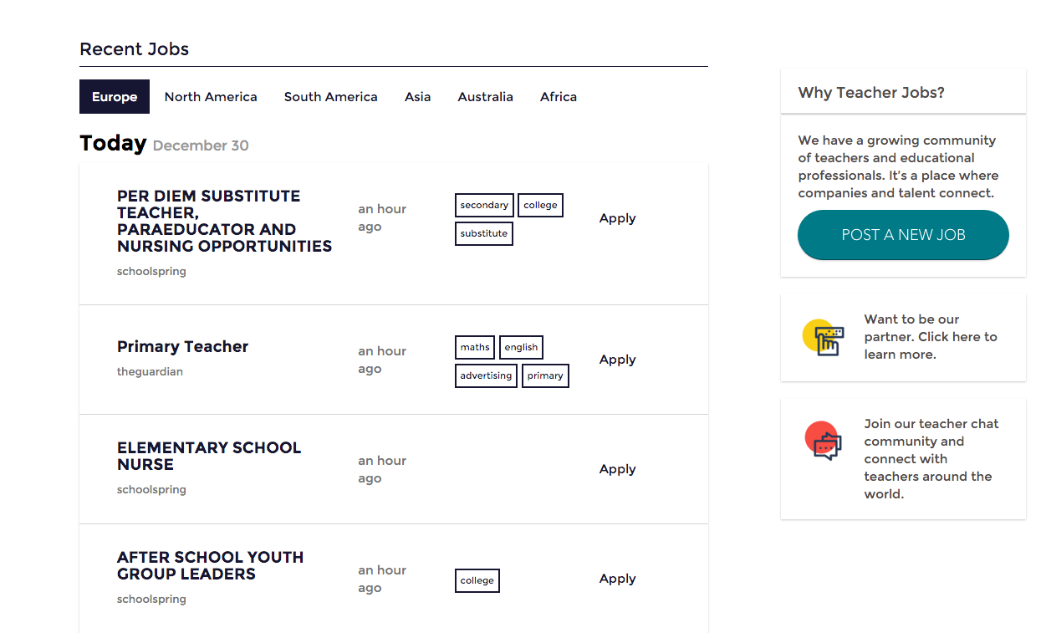
Task: Select the 'substitute' tag badge
Action: (484, 233)
